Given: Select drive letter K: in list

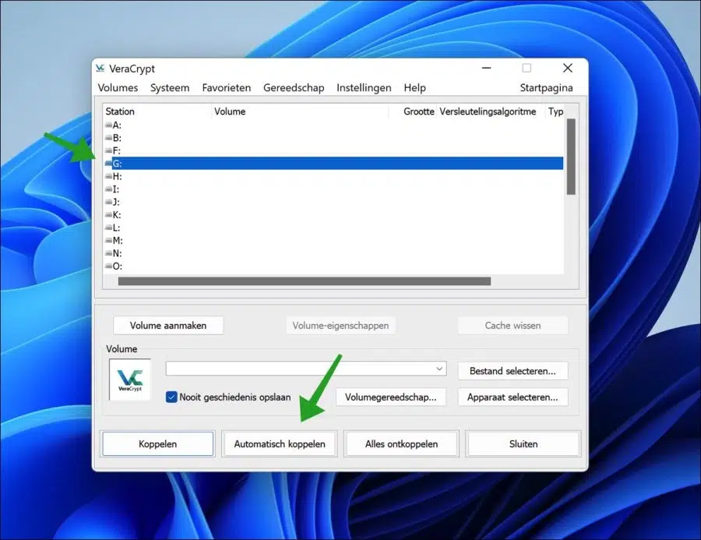Looking at the screenshot, I should [x=117, y=215].
